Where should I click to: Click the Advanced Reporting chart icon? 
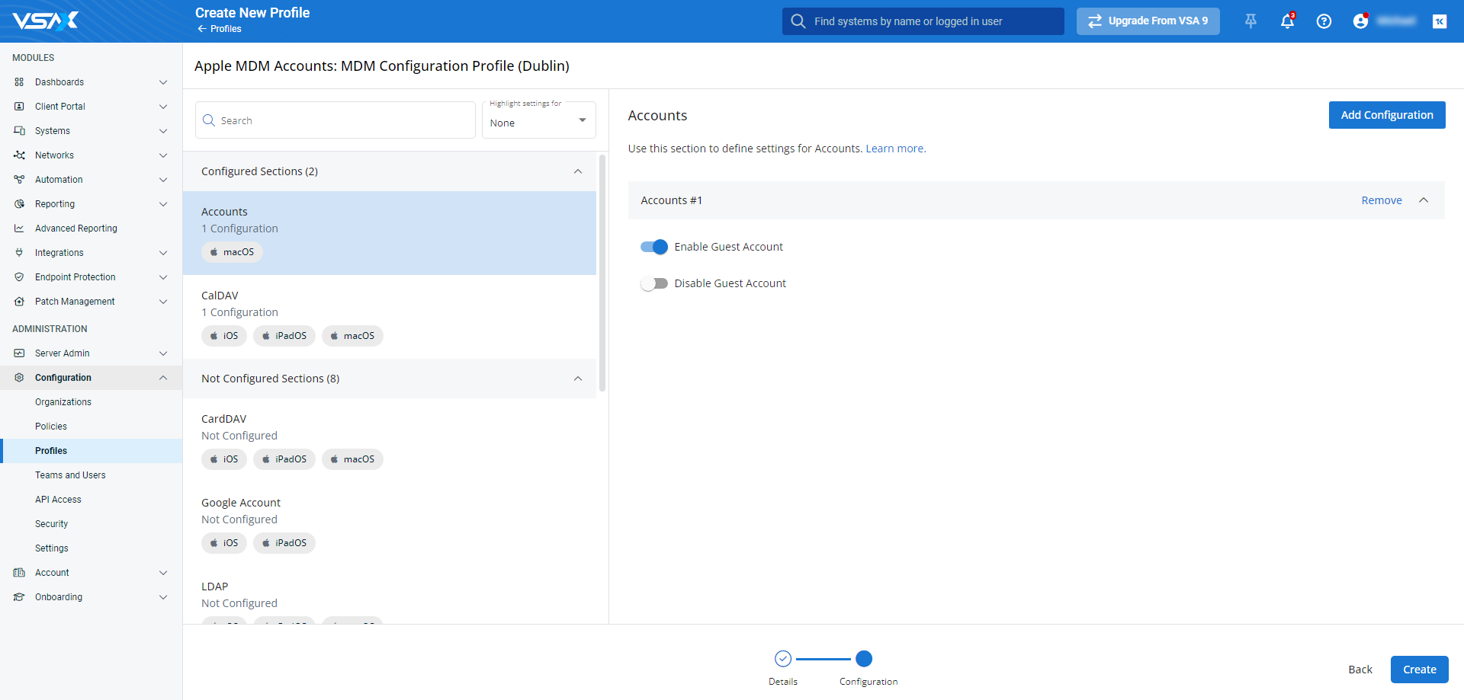click(x=19, y=229)
